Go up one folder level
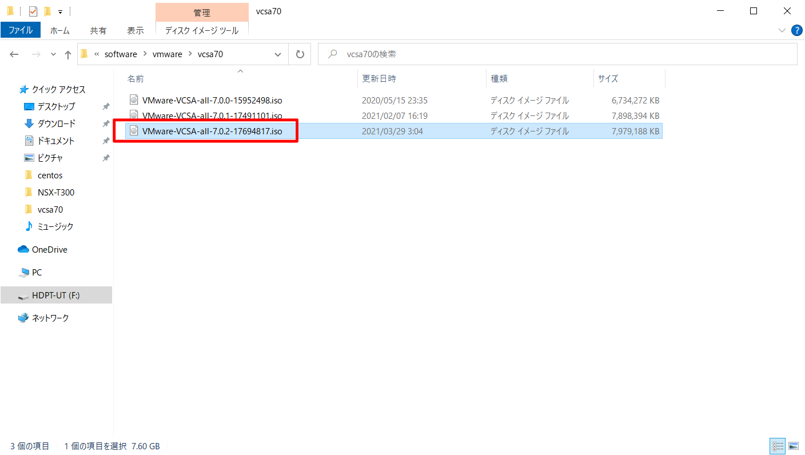This screenshot has width=805, height=455. (x=68, y=54)
